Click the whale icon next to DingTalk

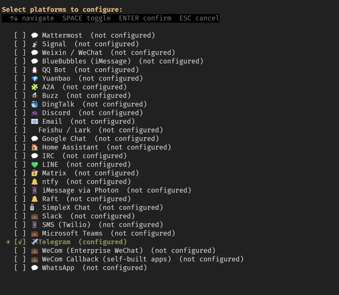tap(35, 104)
